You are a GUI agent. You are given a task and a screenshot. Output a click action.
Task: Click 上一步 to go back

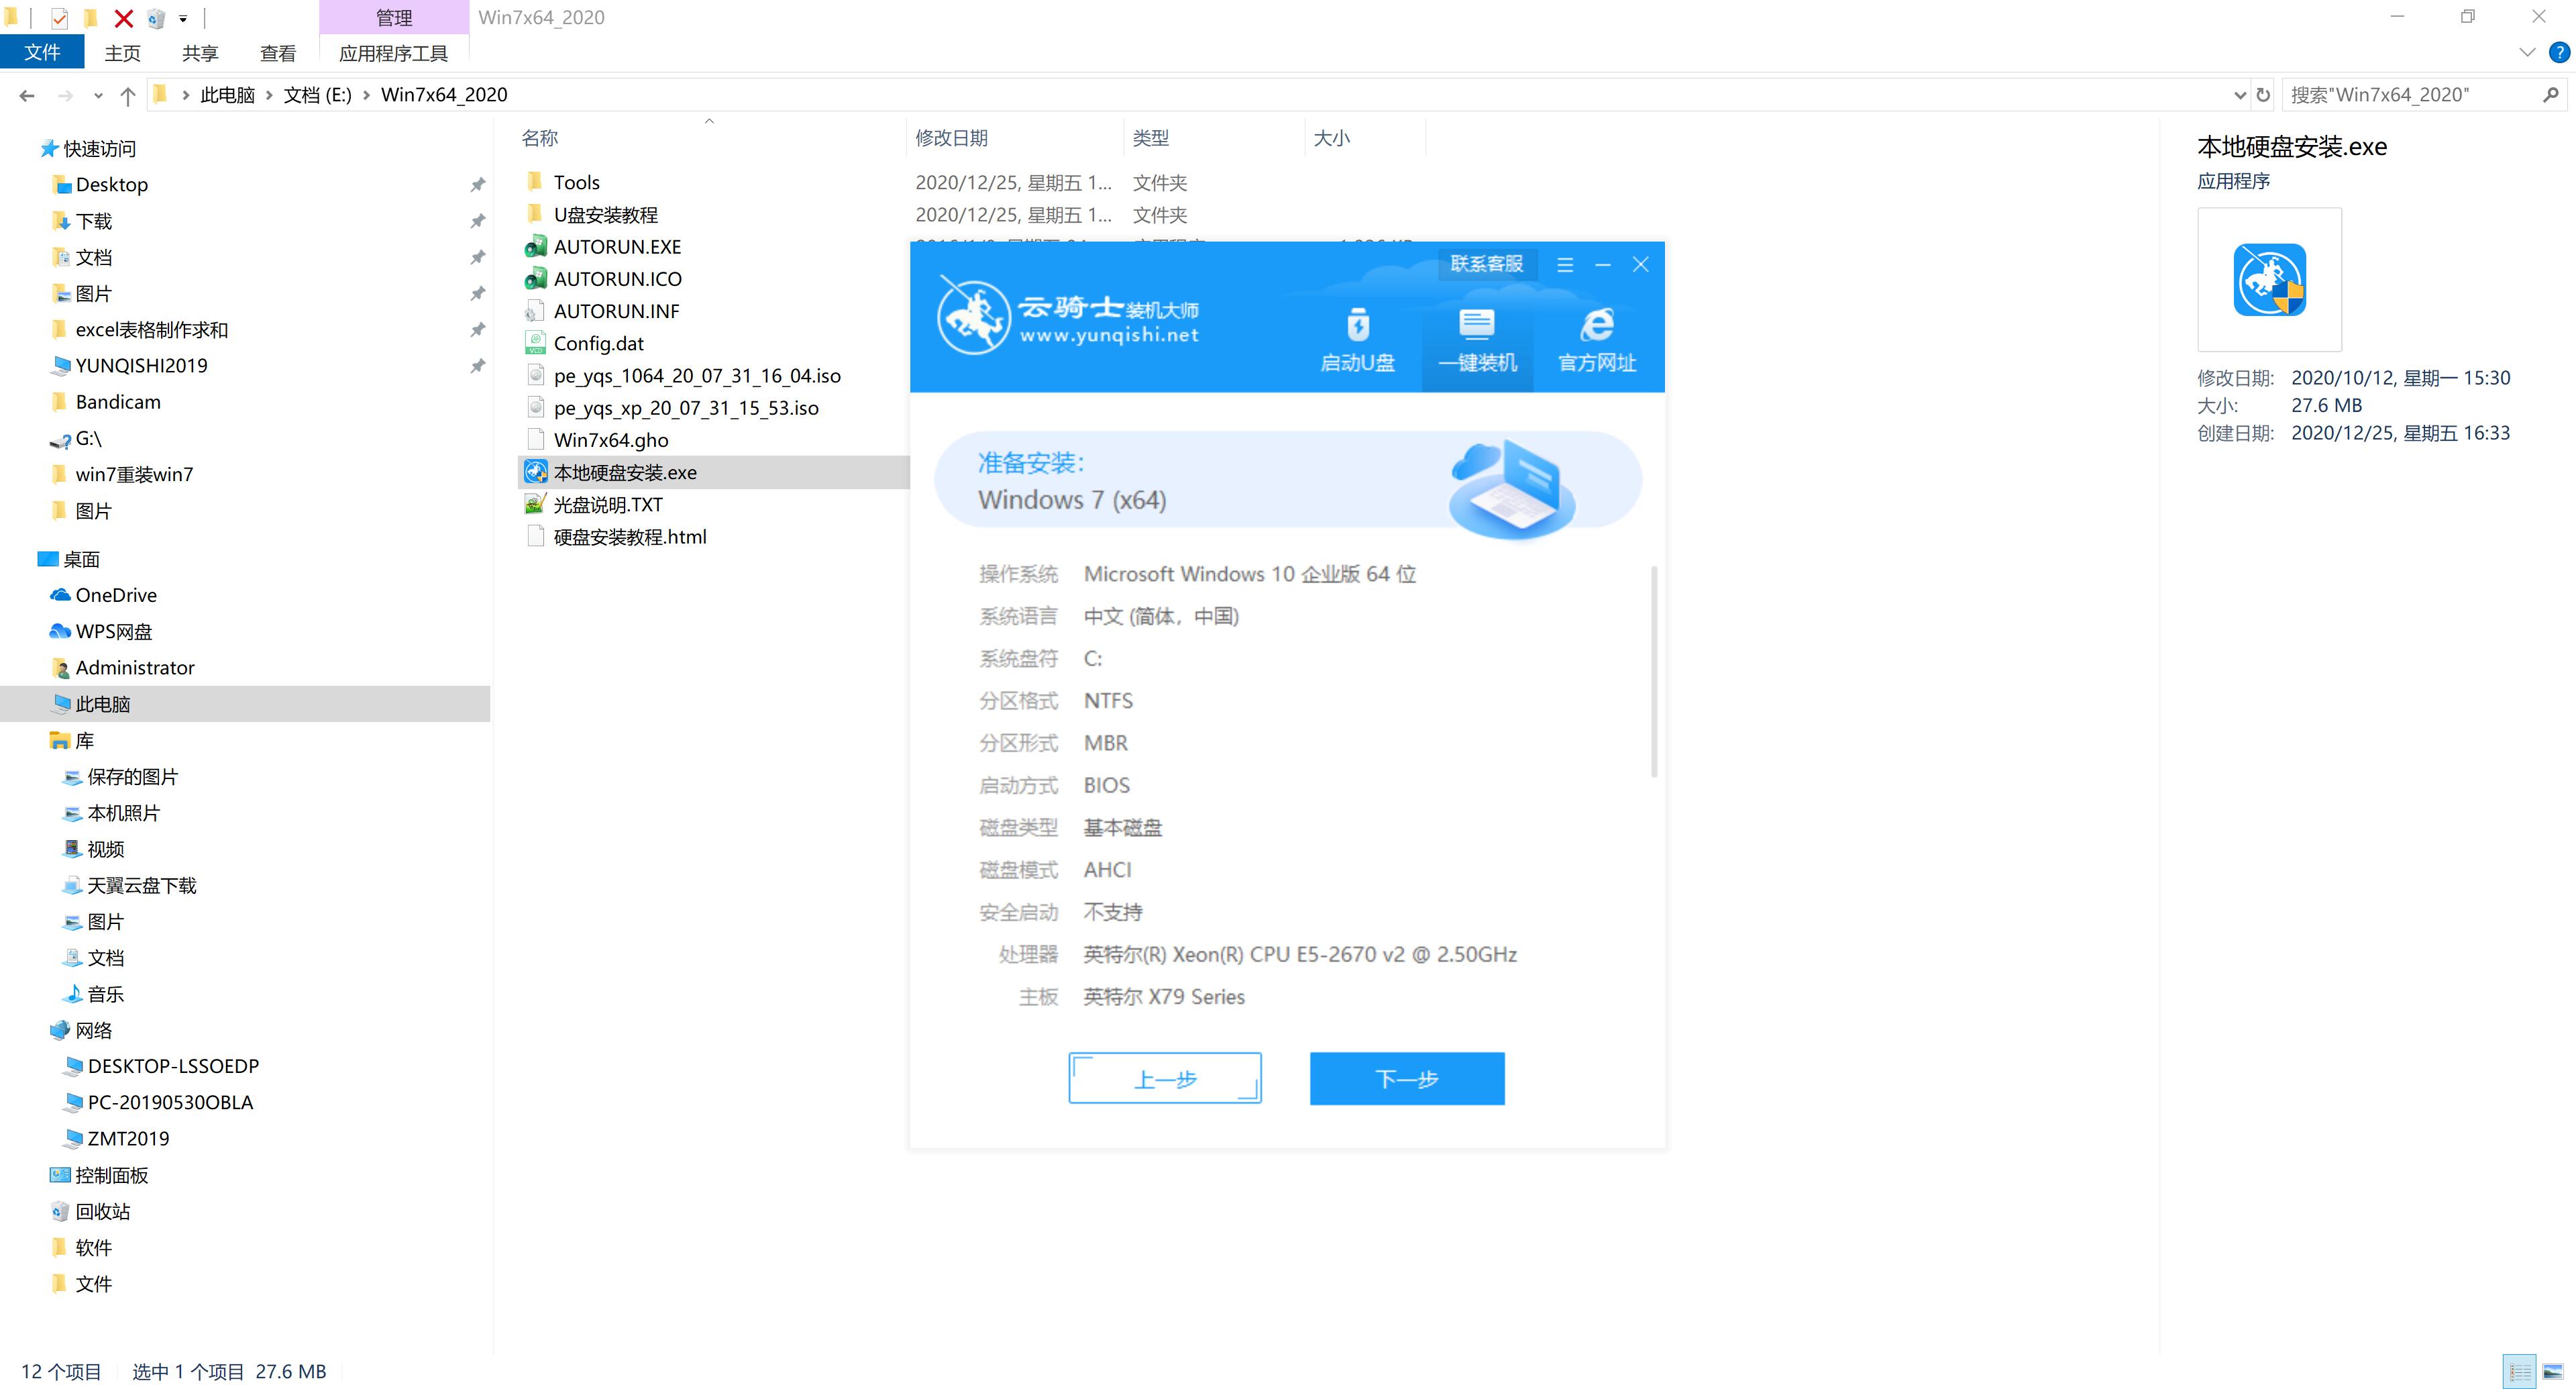click(1164, 1078)
